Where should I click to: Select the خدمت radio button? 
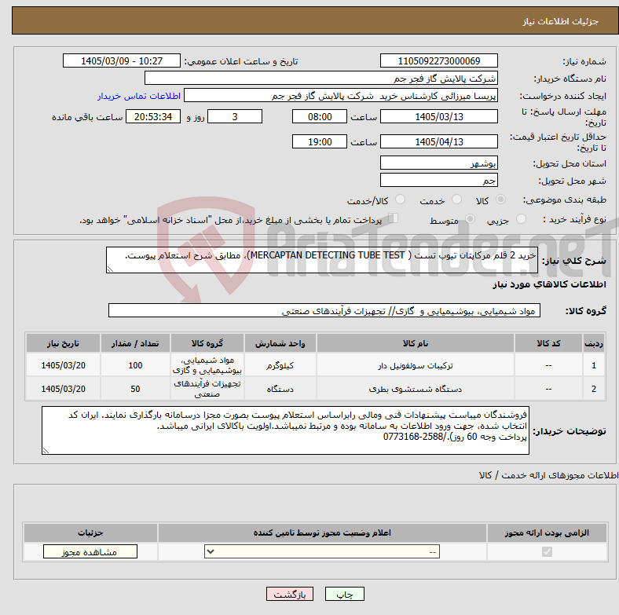tap(456, 200)
